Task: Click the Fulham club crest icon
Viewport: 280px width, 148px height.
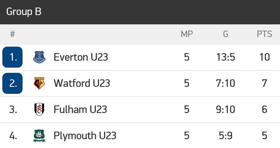Action: tap(39, 109)
